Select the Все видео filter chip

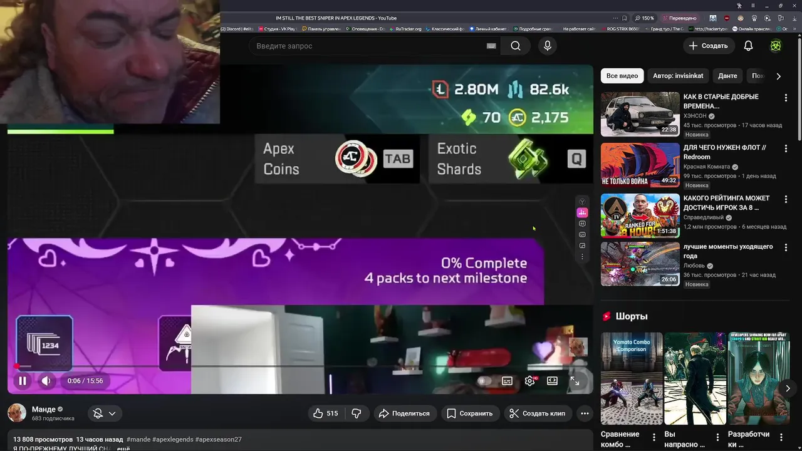coord(622,76)
